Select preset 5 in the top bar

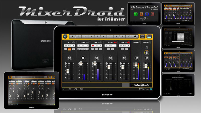97,36
